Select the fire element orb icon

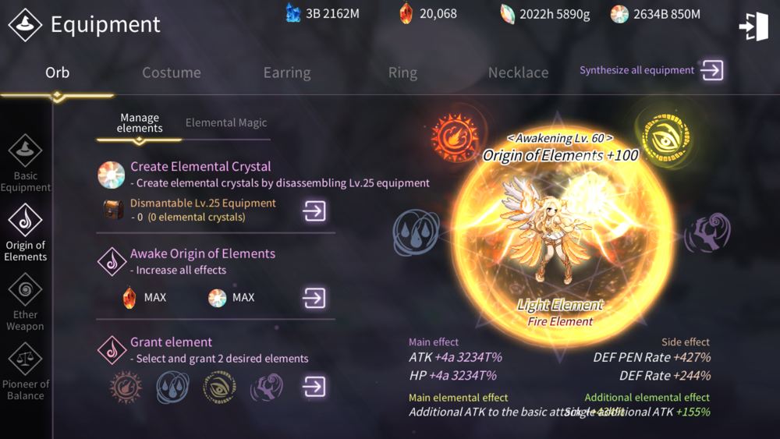coord(456,136)
